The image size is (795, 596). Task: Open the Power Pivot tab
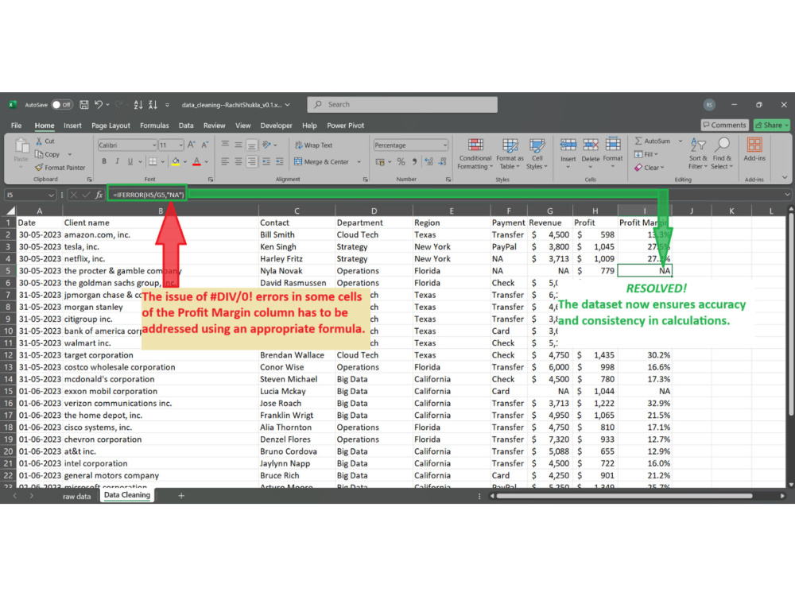tap(345, 126)
